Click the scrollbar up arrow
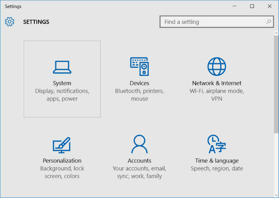 [276, 33]
